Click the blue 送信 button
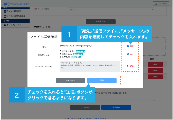 102,81
